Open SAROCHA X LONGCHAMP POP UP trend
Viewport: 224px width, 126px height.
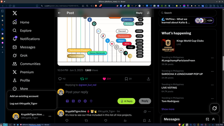pos(182,74)
